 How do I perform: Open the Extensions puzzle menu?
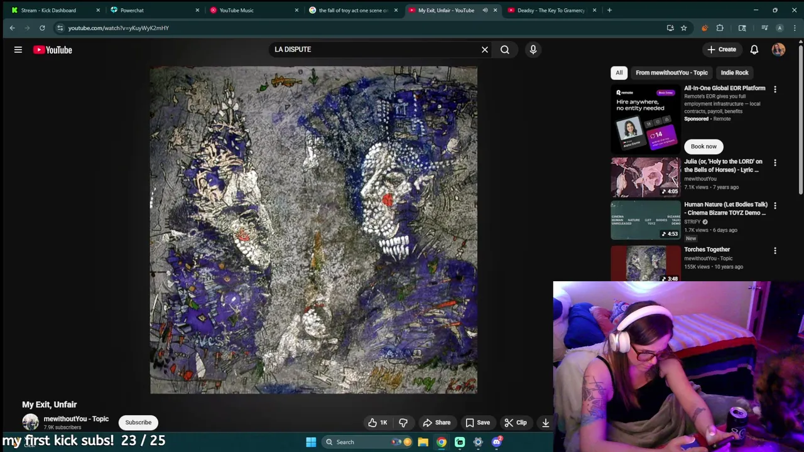(x=720, y=28)
